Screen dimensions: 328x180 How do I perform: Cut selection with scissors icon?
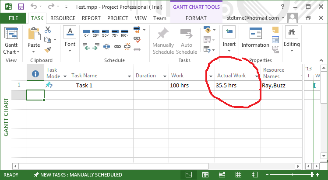[48, 30]
